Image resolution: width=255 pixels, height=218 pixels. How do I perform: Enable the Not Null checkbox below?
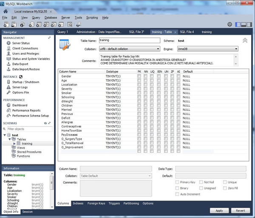pyautogui.click(x=201, y=182)
